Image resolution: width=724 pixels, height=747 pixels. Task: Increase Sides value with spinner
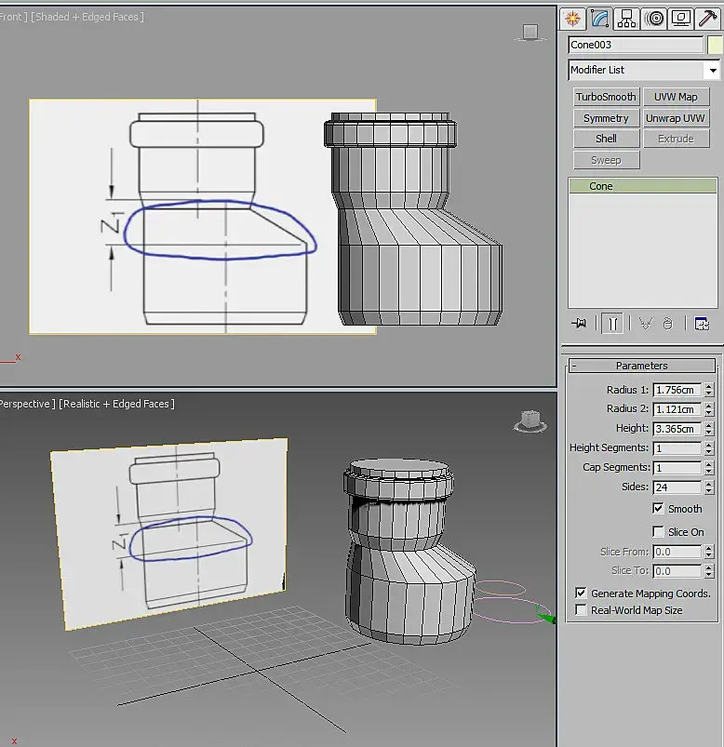point(709,484)
